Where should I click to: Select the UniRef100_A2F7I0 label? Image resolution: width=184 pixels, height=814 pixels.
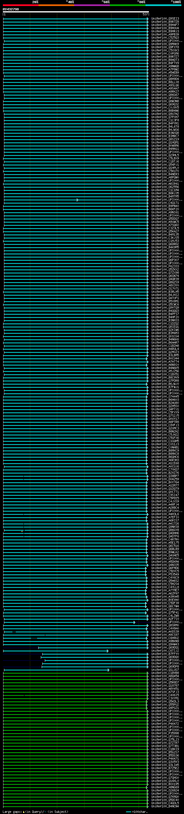165,619
